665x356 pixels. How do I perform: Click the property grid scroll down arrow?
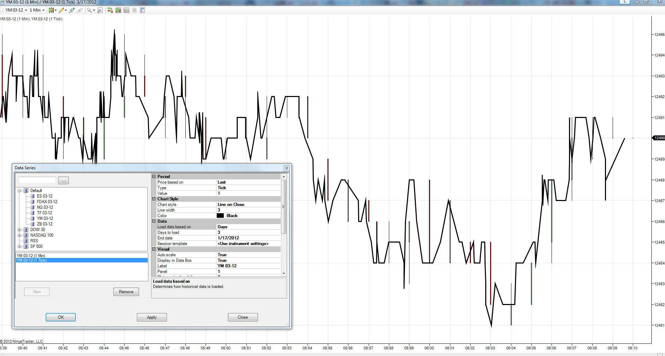point(284,273)
